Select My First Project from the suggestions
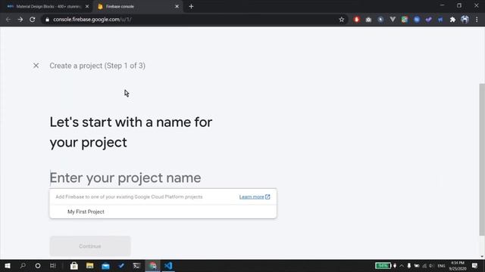 click(x=163, y=212)
